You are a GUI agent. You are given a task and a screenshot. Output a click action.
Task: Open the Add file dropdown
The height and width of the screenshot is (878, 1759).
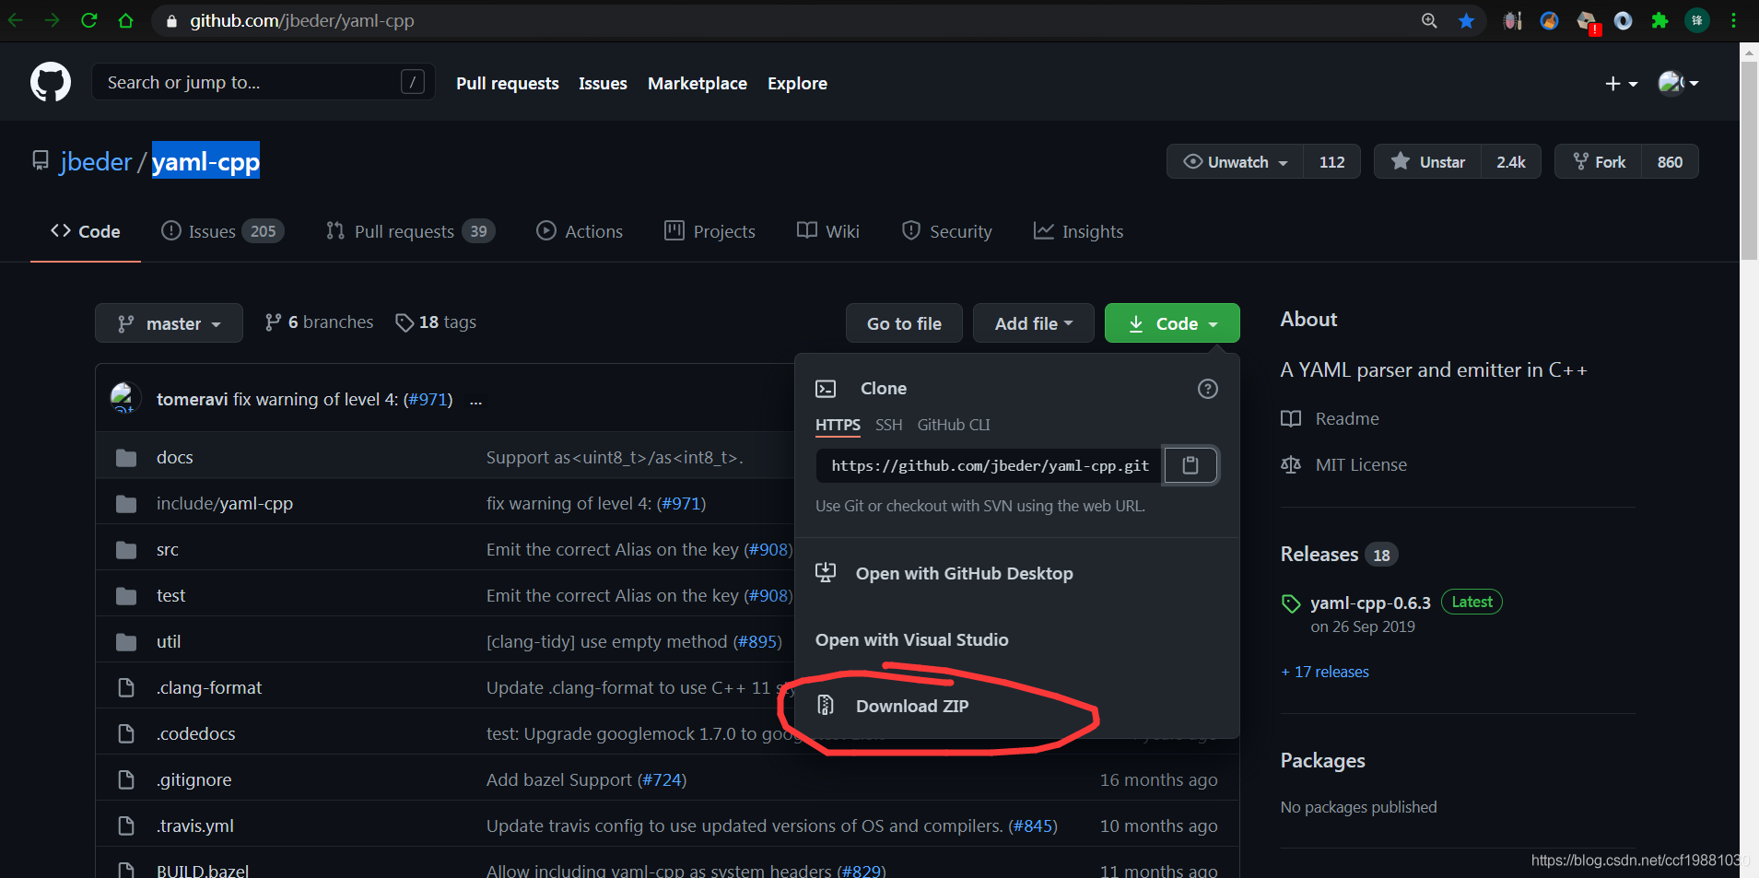pyautogui.click(x=1033, y=323)
